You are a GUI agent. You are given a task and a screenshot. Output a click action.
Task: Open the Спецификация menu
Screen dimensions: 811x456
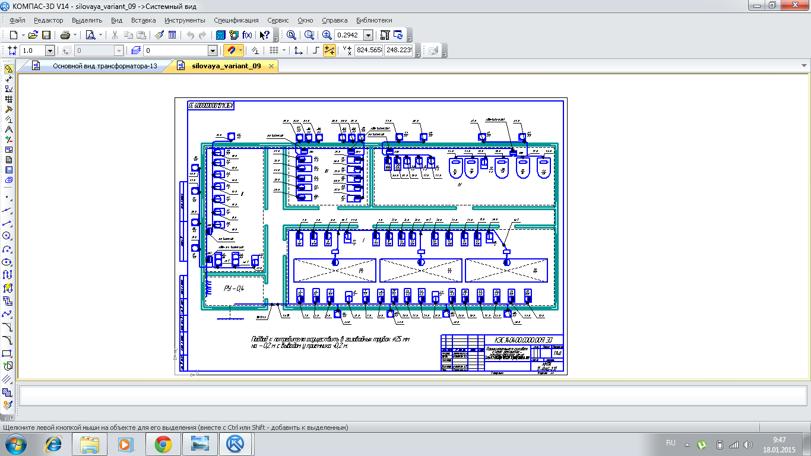point(236,20)
